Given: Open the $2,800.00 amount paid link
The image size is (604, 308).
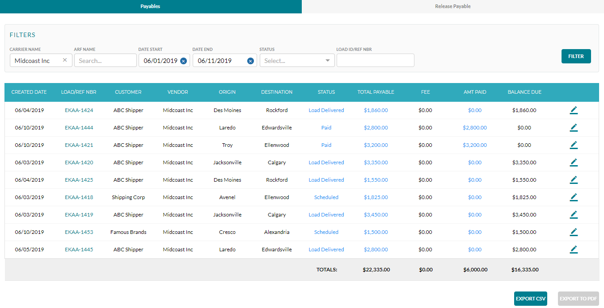Looking at the screenshot, I should (475, 127).
